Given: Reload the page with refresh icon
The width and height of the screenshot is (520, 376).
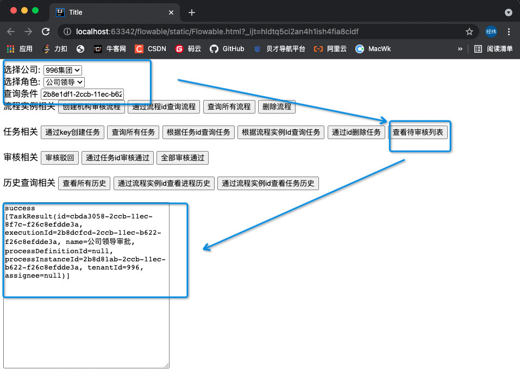Looking at the screenshot, I should pyautogui.click(x=46, y=32).
